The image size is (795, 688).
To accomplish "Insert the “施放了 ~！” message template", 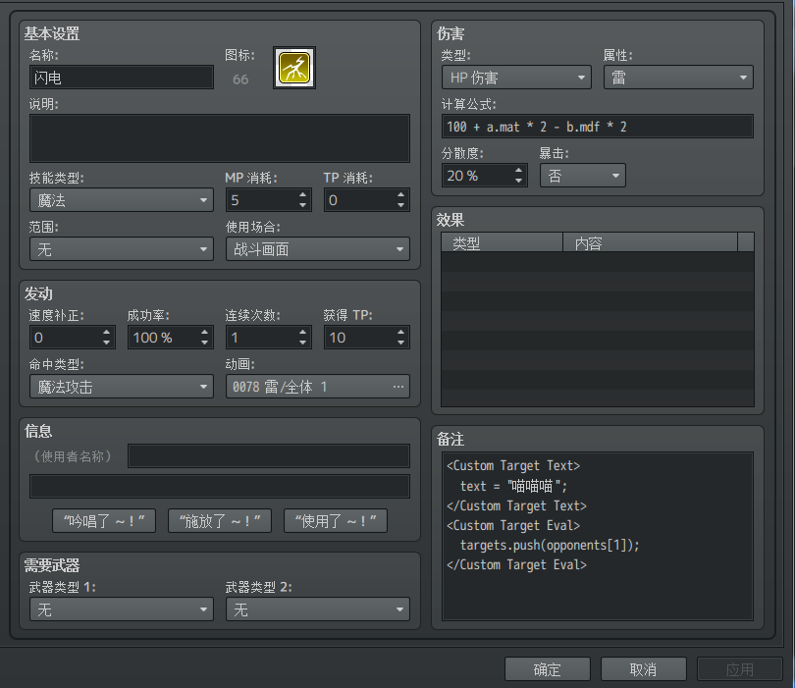I will point(220,521).
